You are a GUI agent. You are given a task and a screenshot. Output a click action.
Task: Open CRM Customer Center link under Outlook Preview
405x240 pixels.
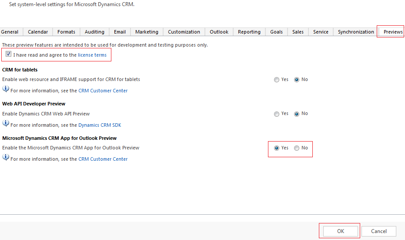tap(103, 159)
